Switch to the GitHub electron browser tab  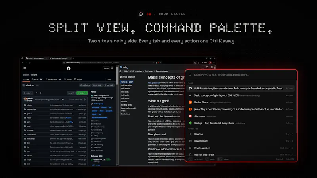(x=36, y=58)
